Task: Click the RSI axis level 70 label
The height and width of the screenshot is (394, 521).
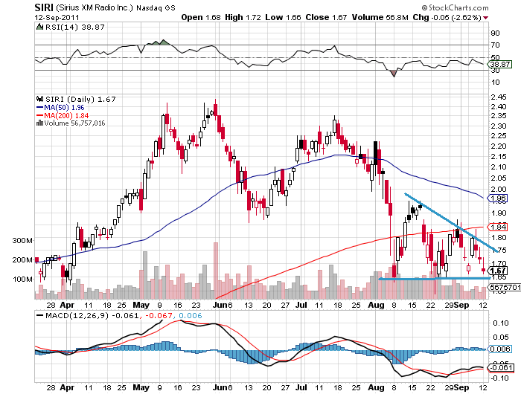Action: tap(495, 45)
